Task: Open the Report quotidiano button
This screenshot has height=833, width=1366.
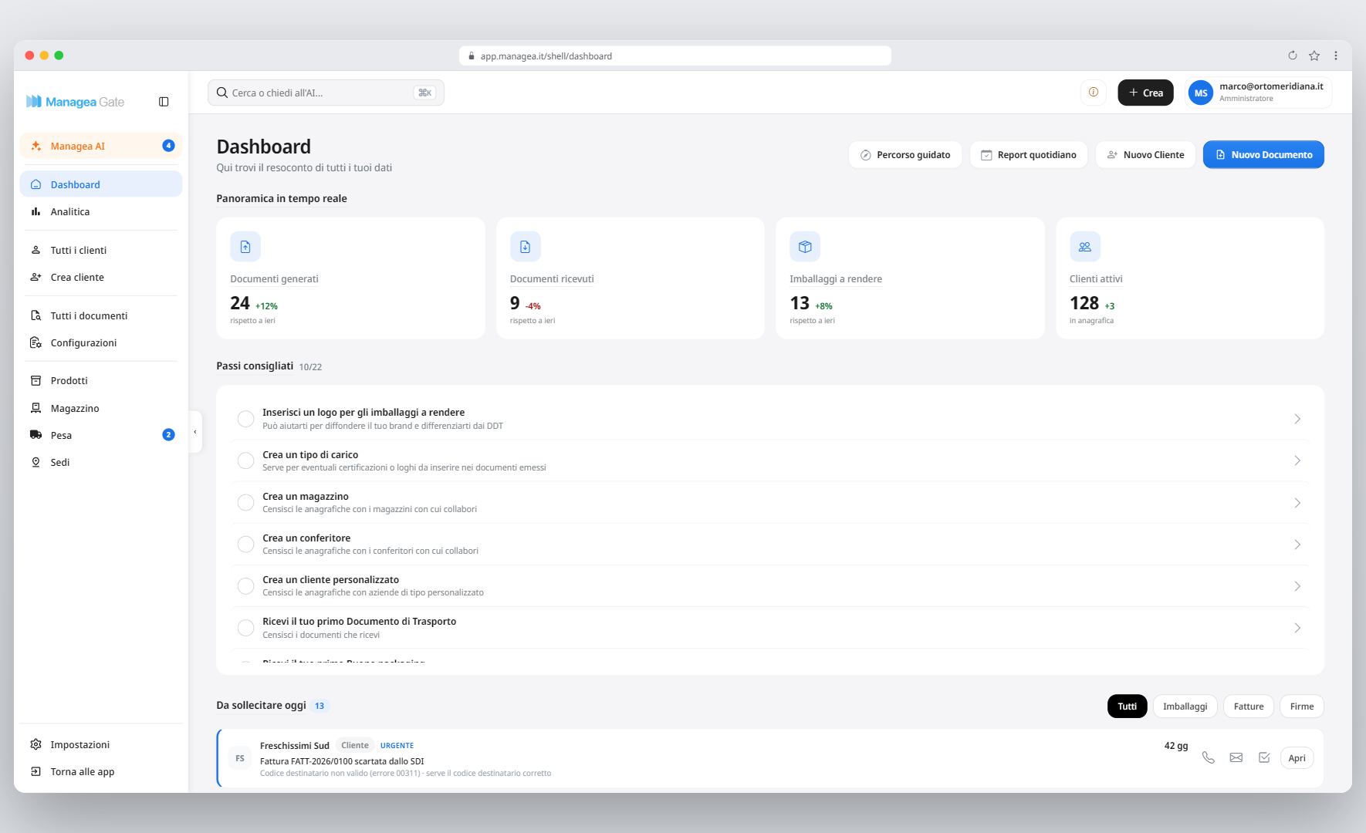Action: coord(1028,154)
